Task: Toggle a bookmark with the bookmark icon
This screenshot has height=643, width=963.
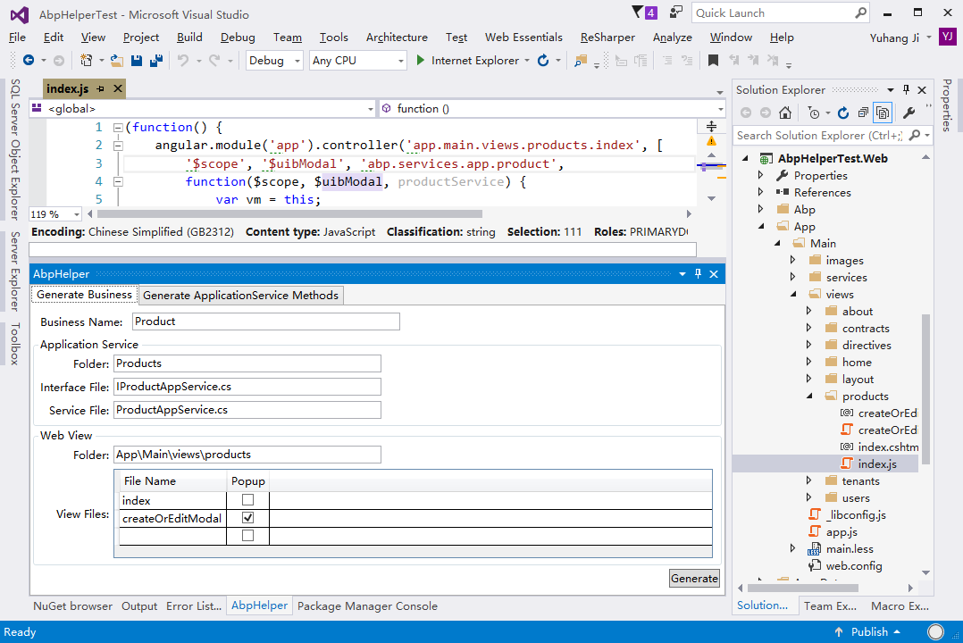Action: click(x=713, y=60)
